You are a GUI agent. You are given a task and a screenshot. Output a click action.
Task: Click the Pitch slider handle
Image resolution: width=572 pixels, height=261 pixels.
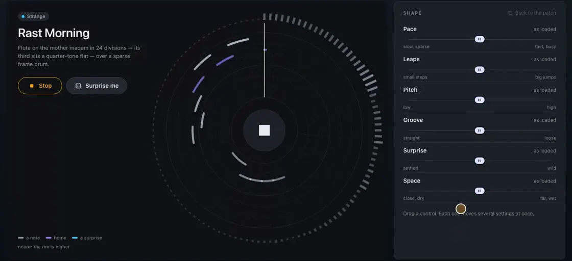click(480, 100)
